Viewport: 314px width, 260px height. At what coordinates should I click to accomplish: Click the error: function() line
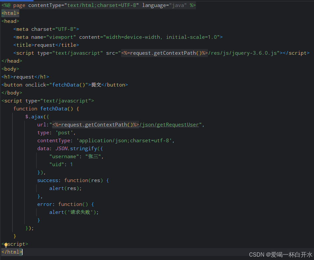point(66,204)
